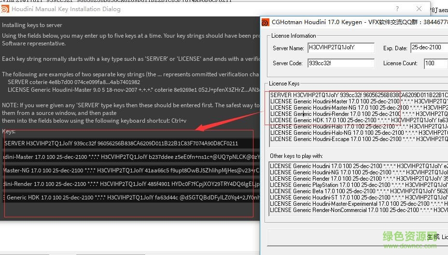Click the 'Installing keys to server' heading text
This screenshot has height=255, width=448.
click(32, 25)
